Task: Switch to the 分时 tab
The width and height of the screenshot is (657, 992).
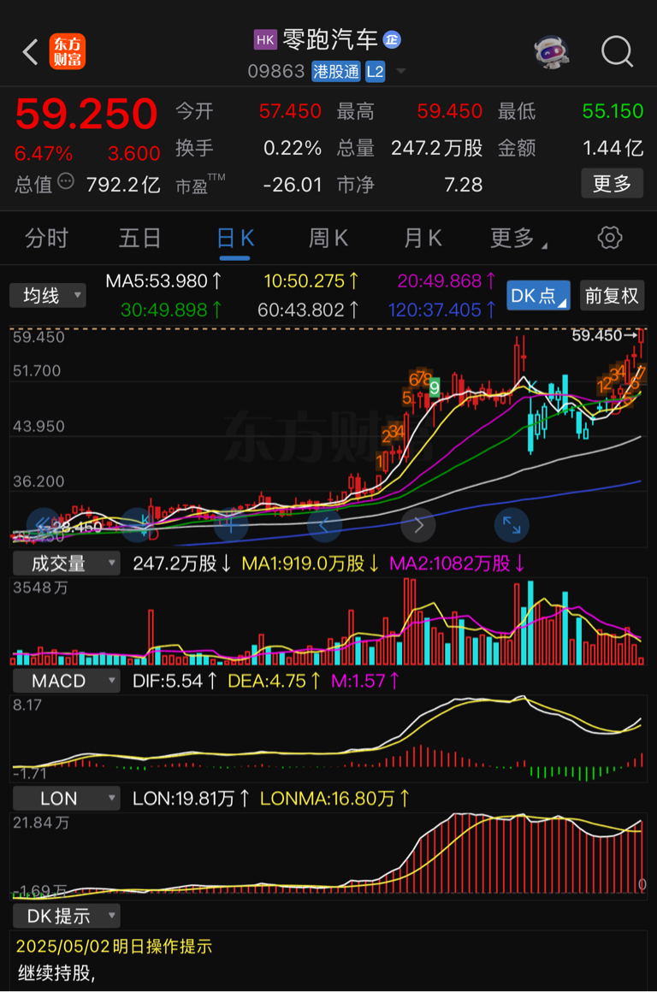Action: point(47,239)
